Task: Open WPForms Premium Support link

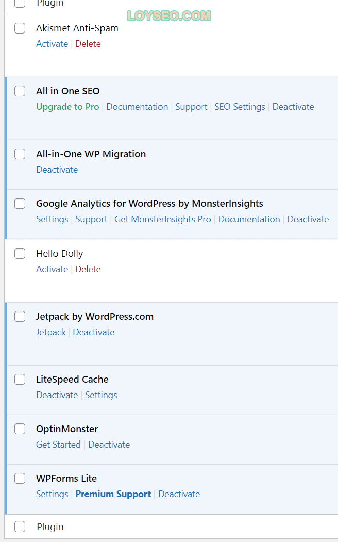Action: (x=113, y=495)
